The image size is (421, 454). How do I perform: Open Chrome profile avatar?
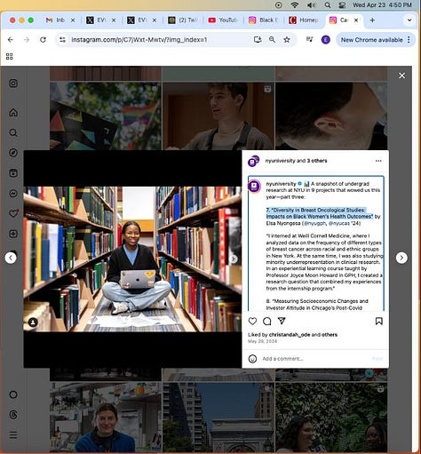[326, 40]
